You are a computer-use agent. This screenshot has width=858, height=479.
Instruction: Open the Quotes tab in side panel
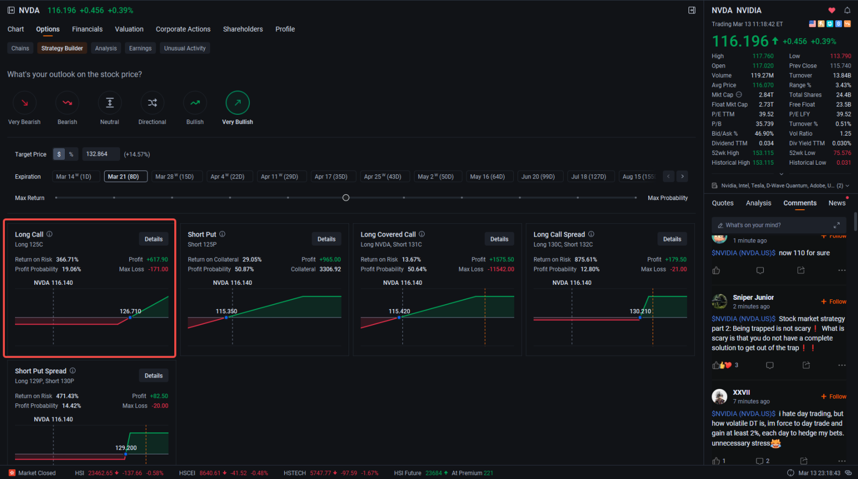(x=723, y=203)
